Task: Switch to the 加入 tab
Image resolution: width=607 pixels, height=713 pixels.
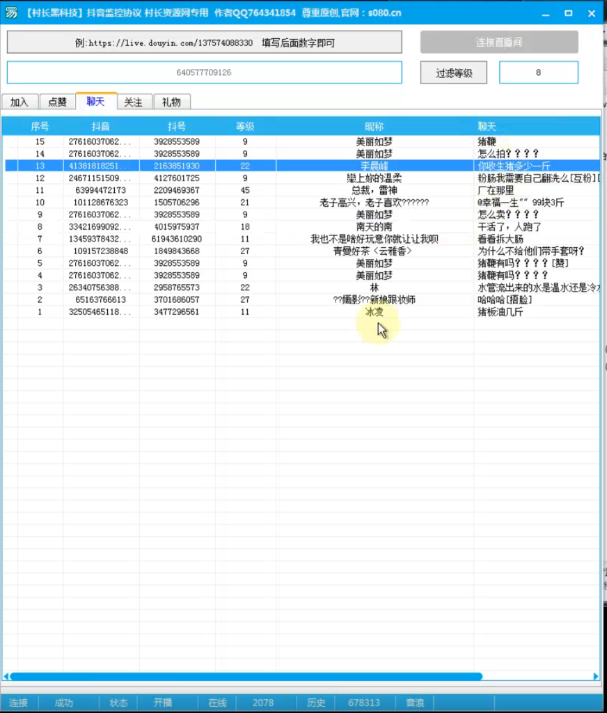Action: tap(19, 102)
